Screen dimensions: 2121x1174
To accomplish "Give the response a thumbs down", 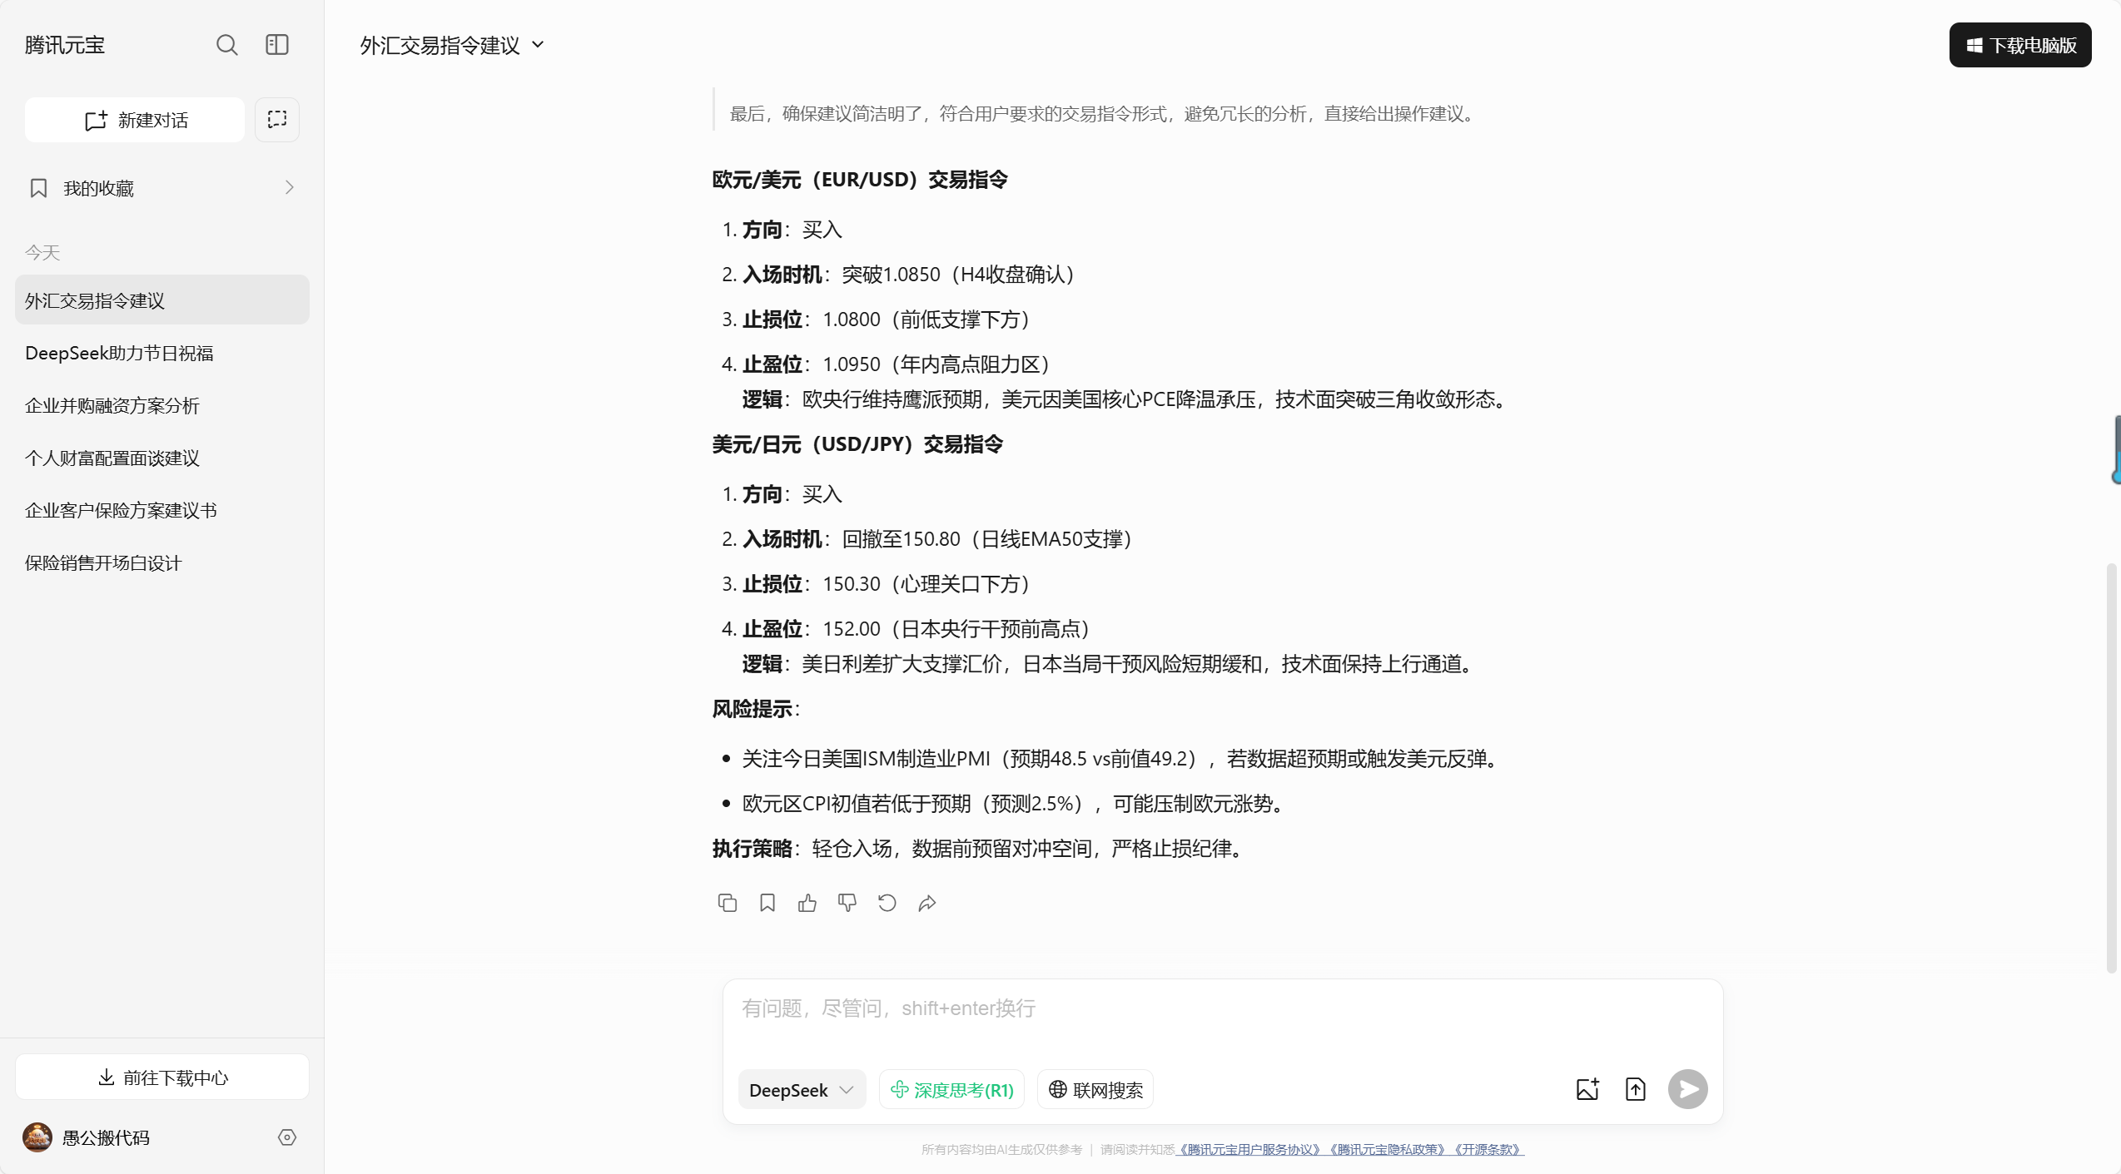I will pos(847,903).
